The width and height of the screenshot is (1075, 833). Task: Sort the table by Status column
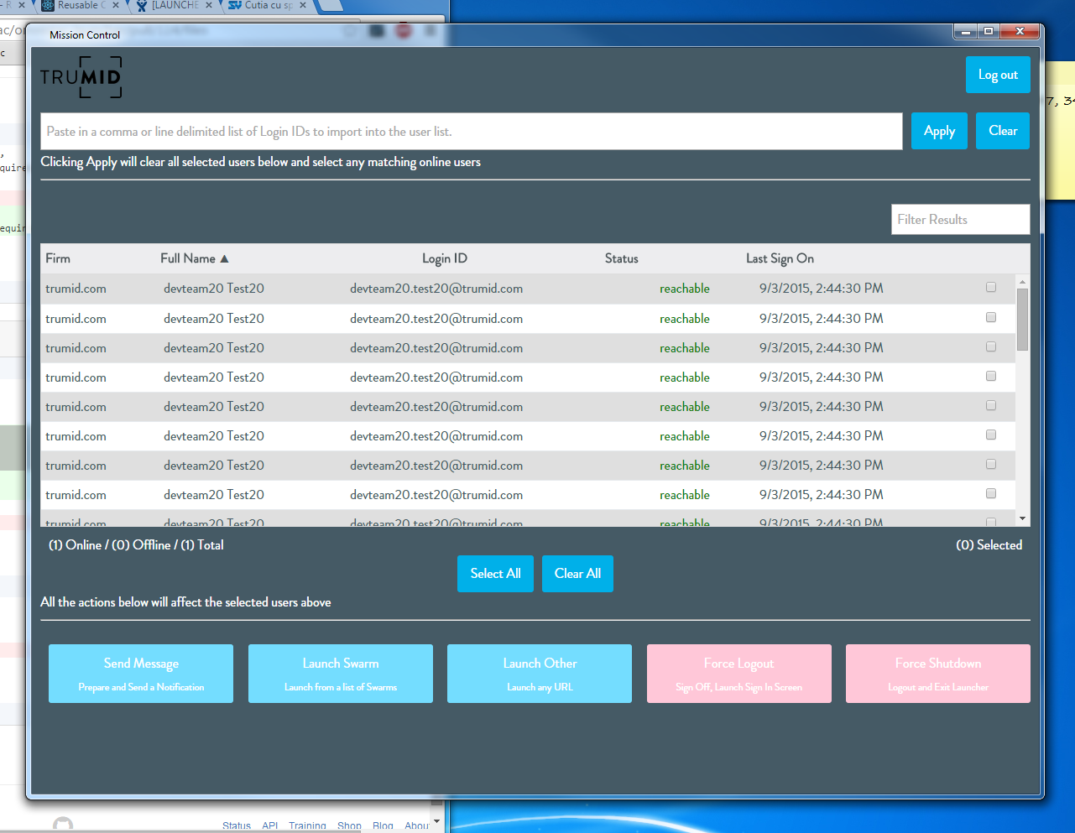(622, 258)
